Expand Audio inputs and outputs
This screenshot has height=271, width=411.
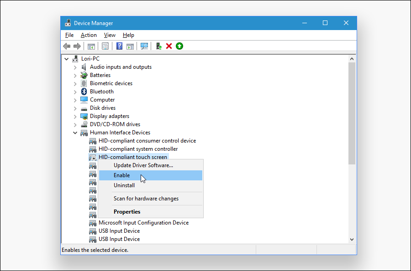point(75,67)
